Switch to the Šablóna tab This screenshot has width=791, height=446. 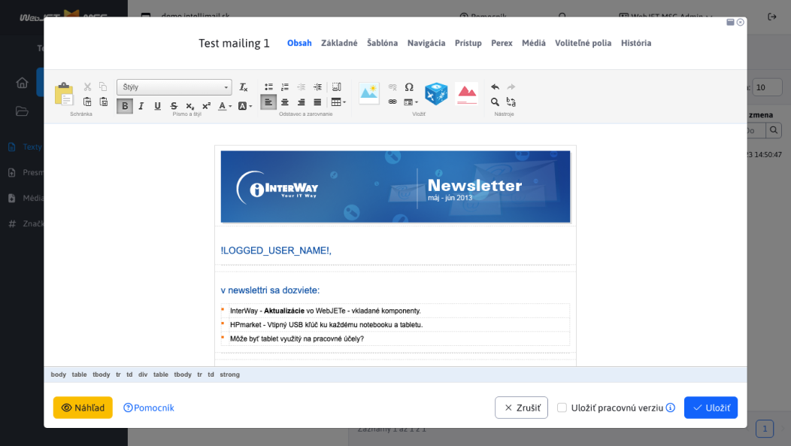click(382, 43)
